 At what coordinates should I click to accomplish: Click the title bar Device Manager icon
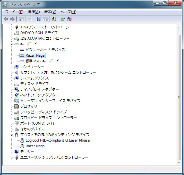5,4
